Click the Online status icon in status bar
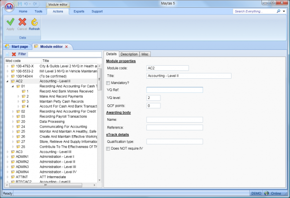The width and height of the screenshot is (290, 198). tap(266, 194)
